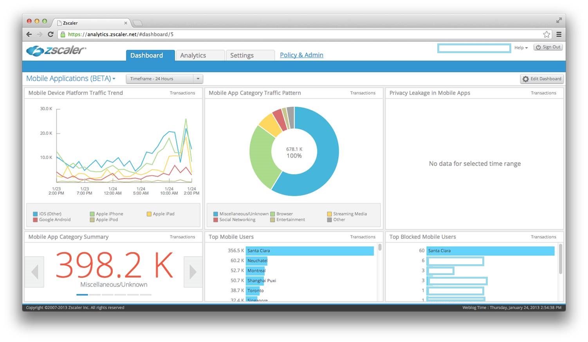The image size is (588, 342).
Task: Open the Help dropdown menu
Action: click(521, 48)
